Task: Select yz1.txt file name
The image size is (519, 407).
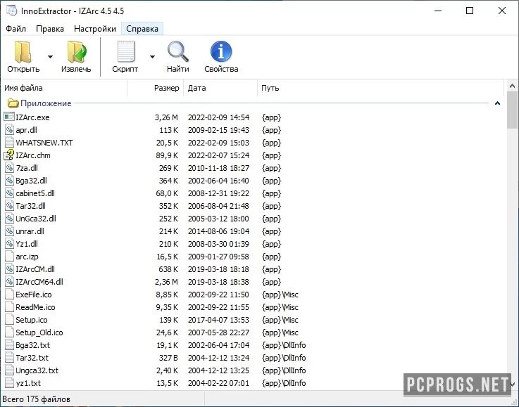Action: pos(28,383)
